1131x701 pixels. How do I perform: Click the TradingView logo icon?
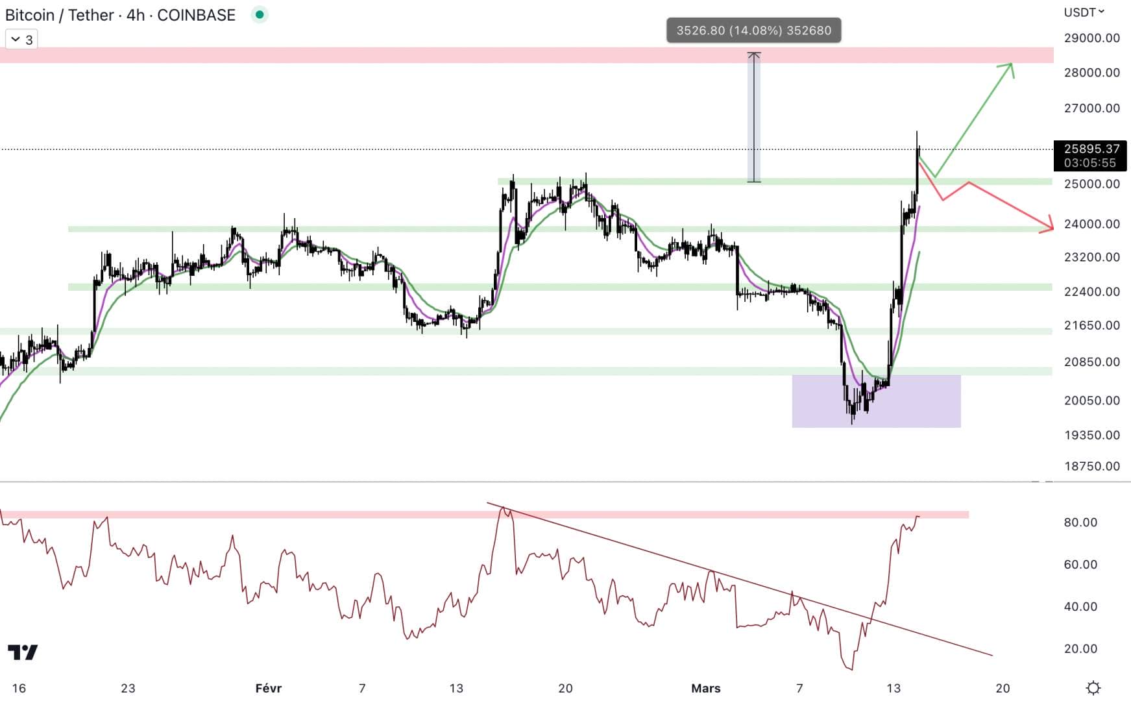click(23, 652)
